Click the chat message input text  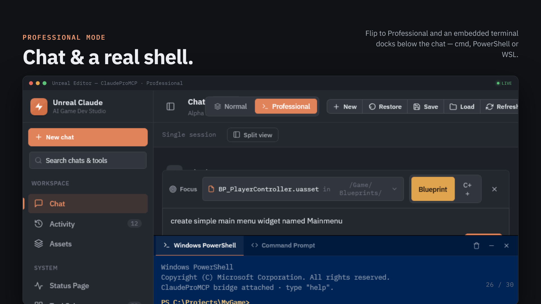point(256,221)
